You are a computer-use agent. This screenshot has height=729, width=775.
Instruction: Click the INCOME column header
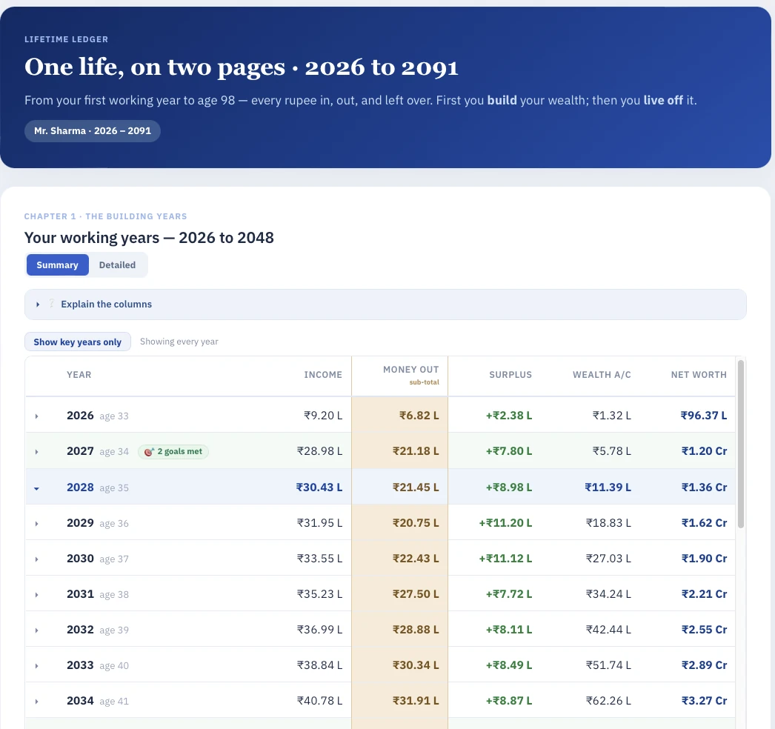click(323, 375)
